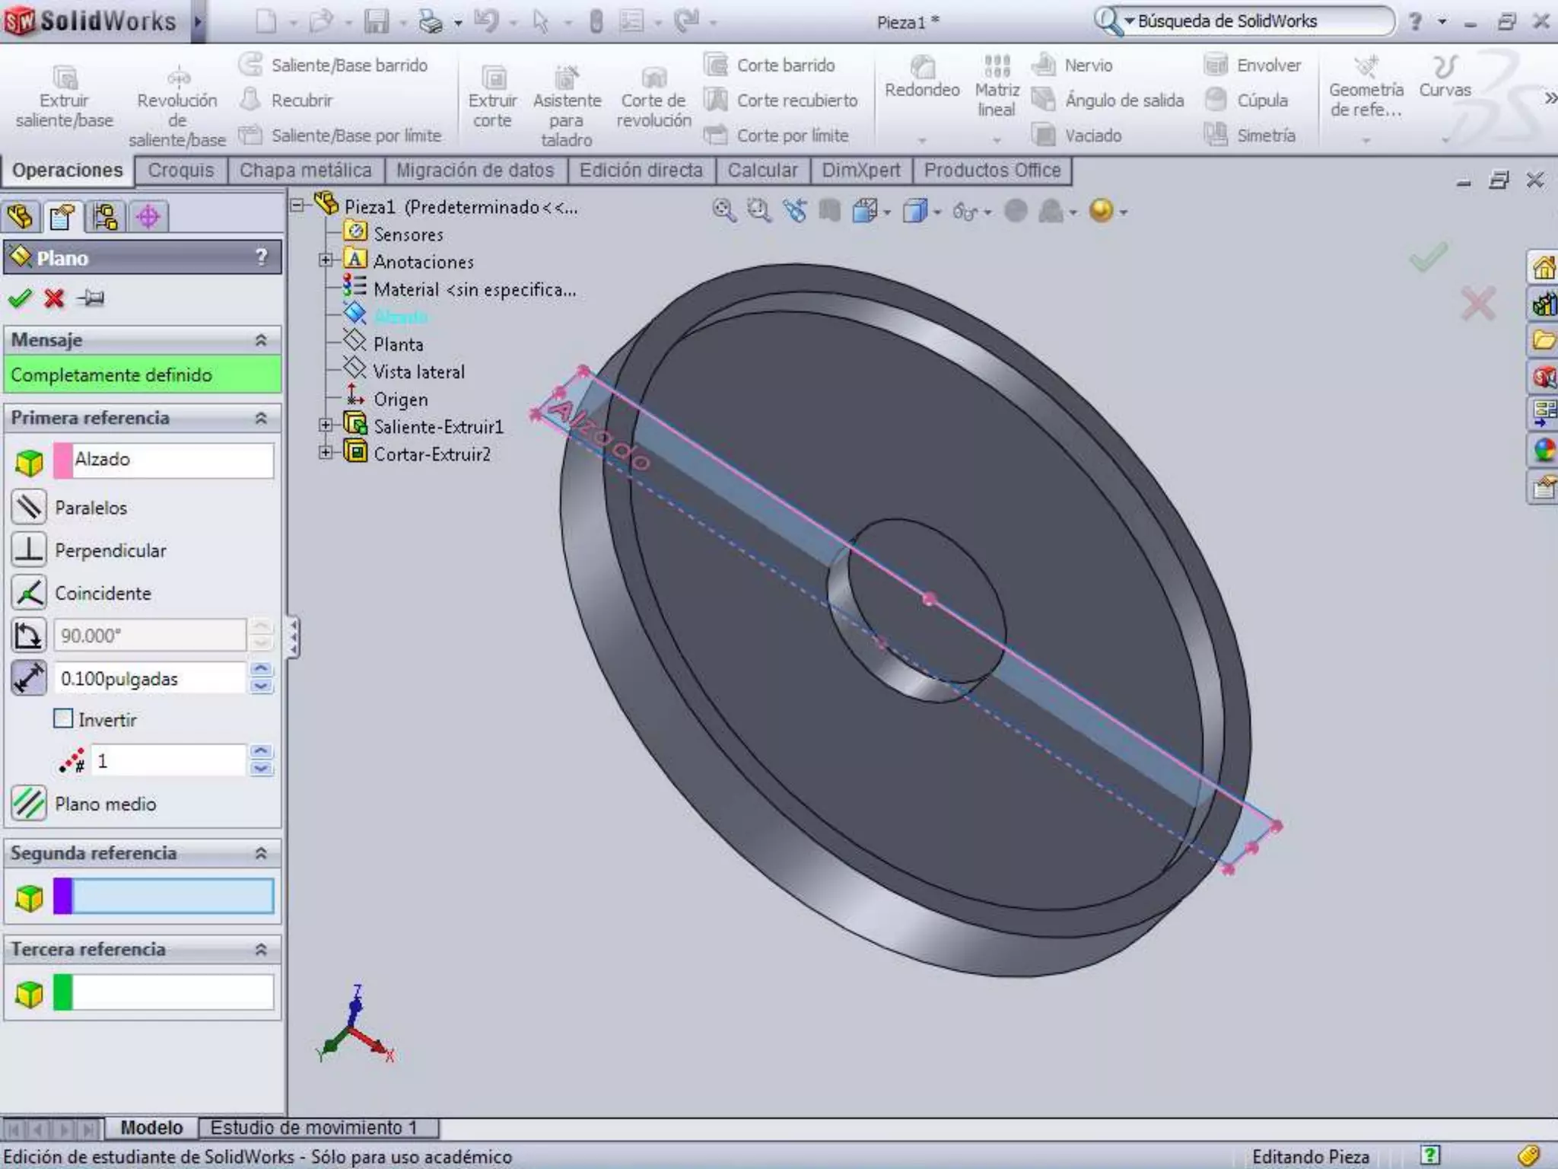
Task: Expand the Cortar-Extruir2 tree node
Action: [x=326, y=453]
